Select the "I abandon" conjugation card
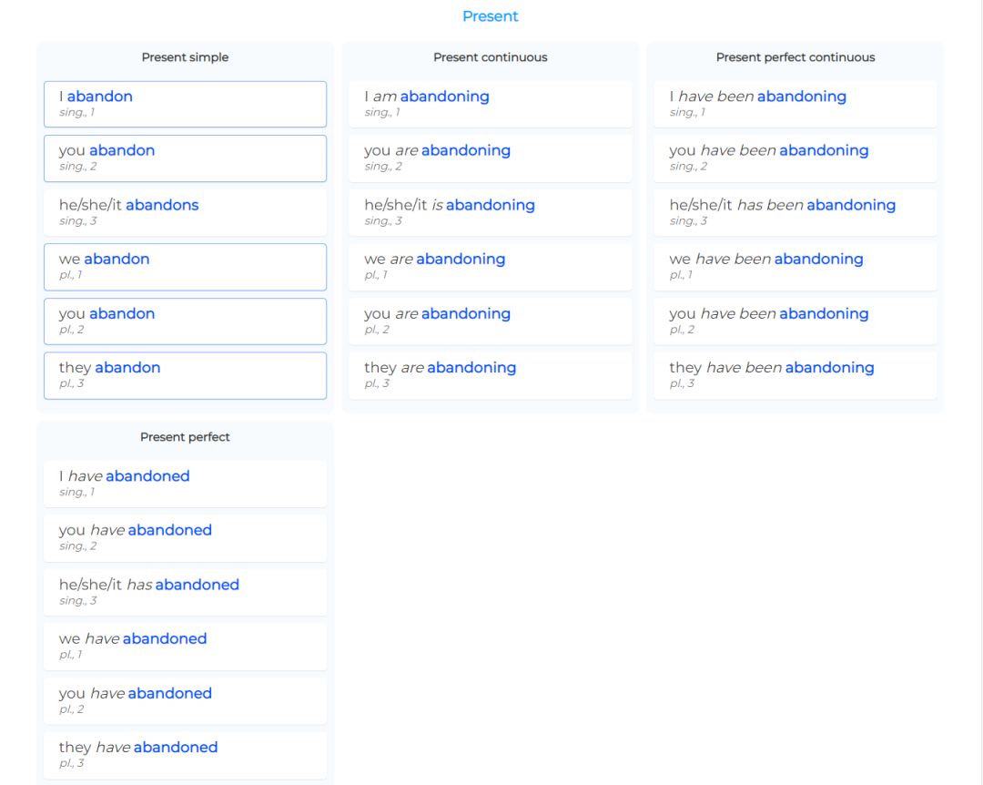 click(x=186, y=104)
